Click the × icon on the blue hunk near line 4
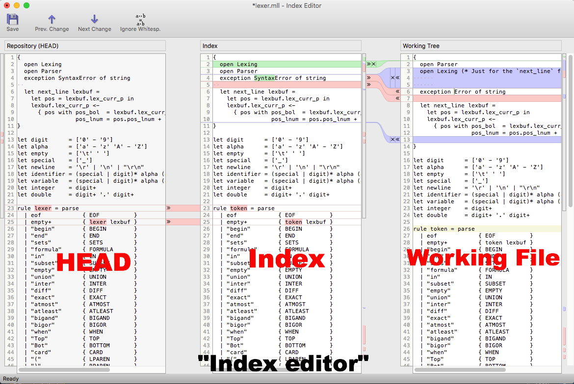This screenshot has height=384, width=574. [393, 77]
